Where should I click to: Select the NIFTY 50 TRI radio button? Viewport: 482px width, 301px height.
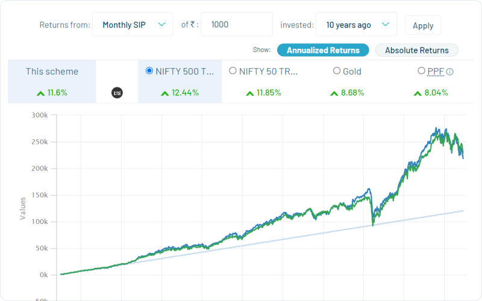pyautogui.click(x=233, y=70)
